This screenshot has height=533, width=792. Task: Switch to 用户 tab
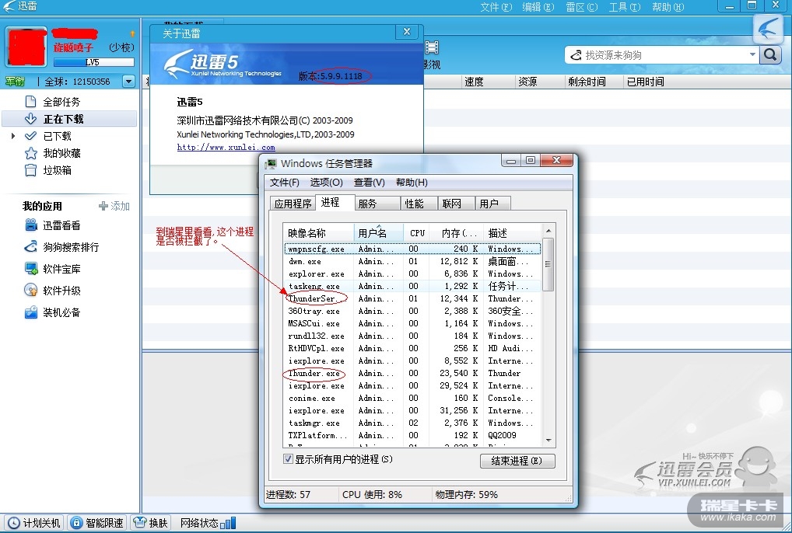pyautogui.click(x=493, y=204)
